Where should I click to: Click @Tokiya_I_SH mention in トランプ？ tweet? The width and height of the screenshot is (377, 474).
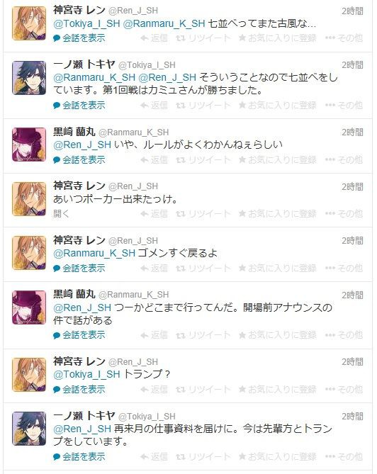[86, 374]
